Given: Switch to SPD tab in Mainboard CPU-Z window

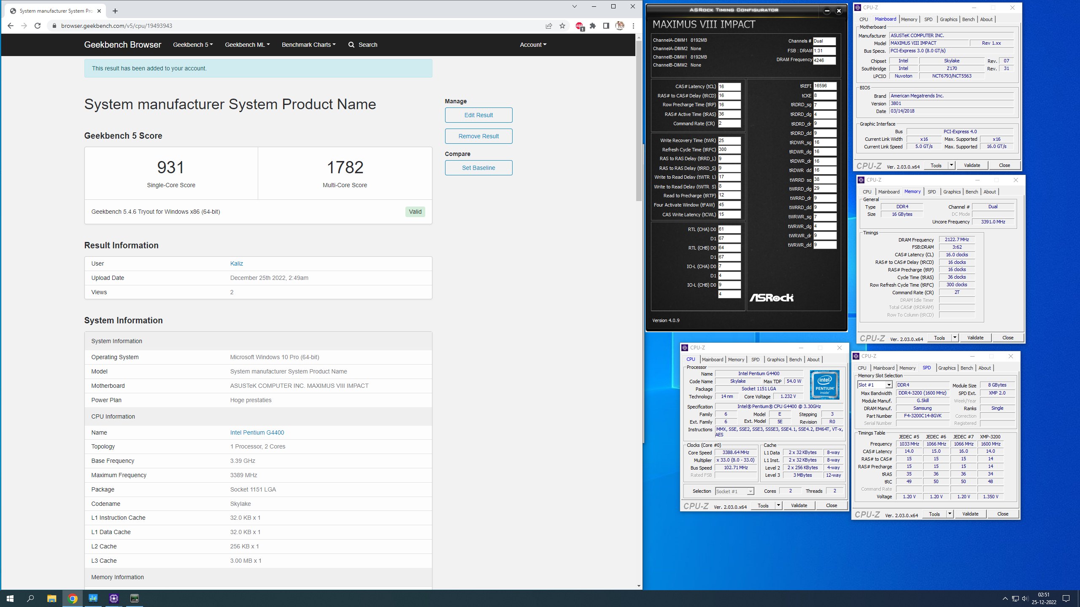Looking at the screenshot, I should 928,19.
